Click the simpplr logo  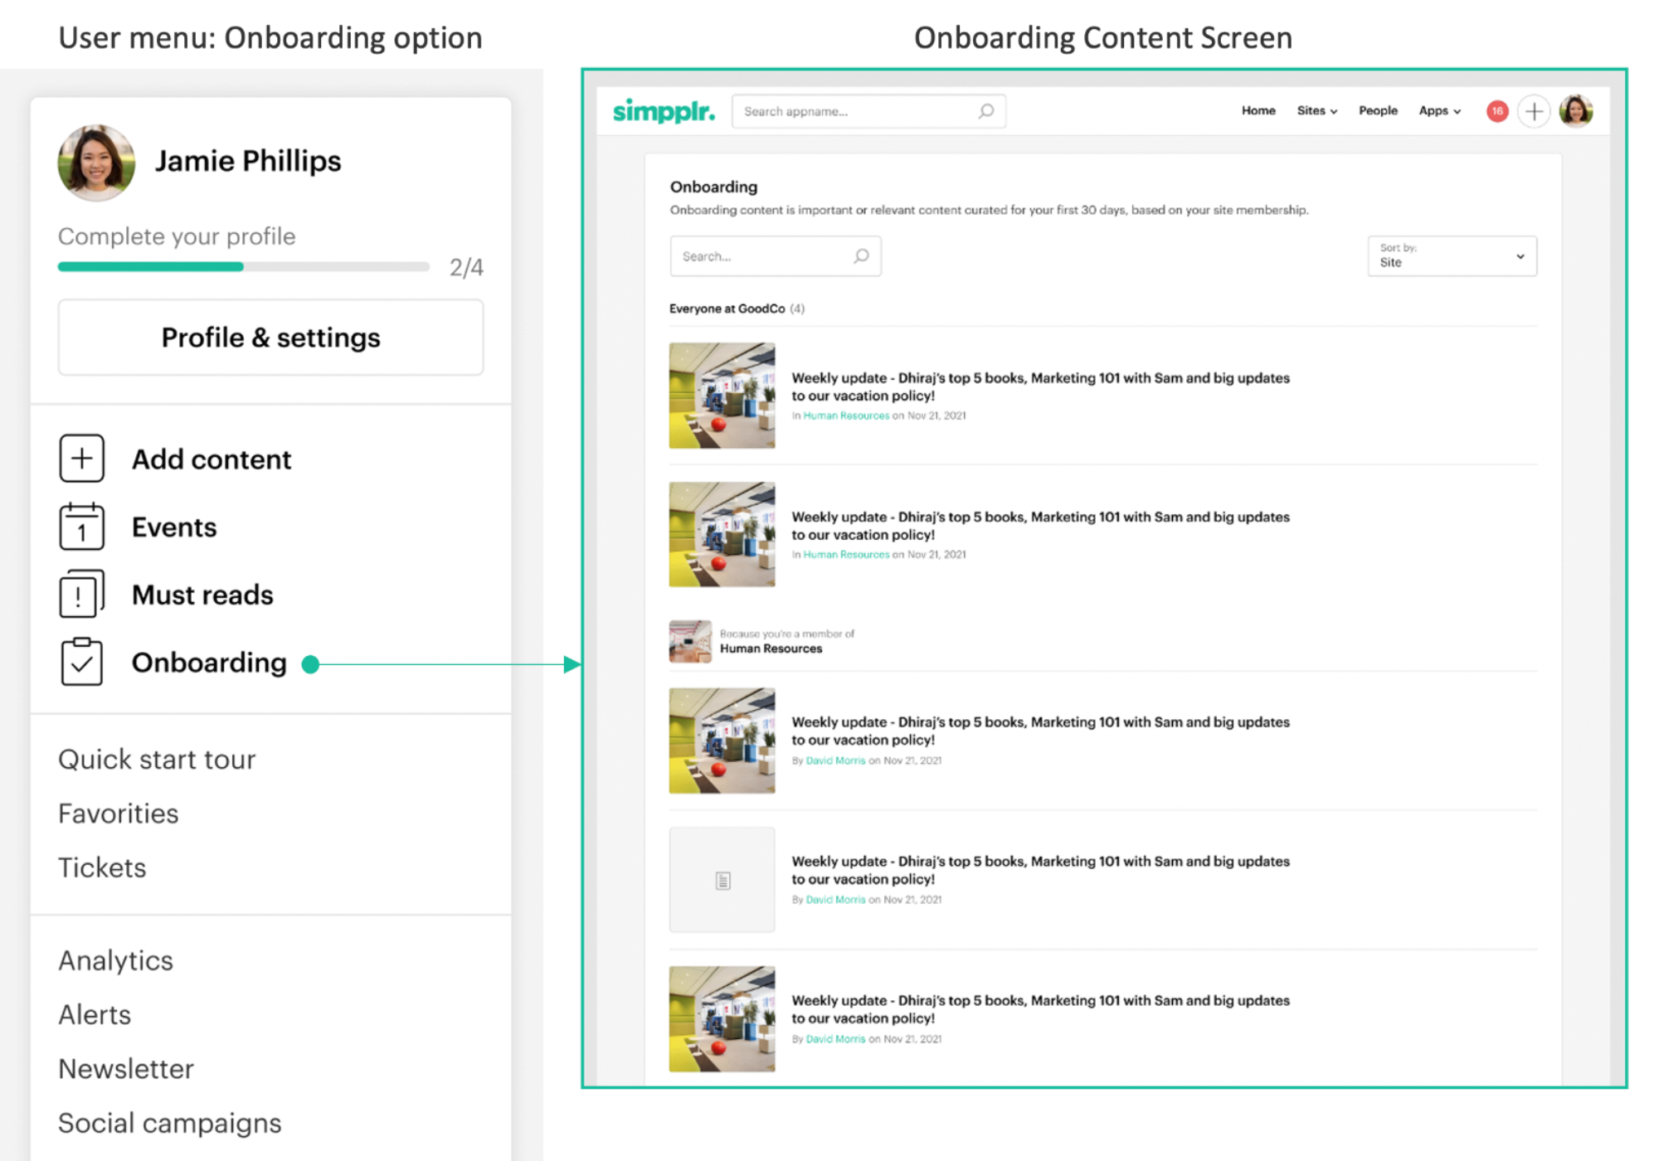[x=664, y=111]
